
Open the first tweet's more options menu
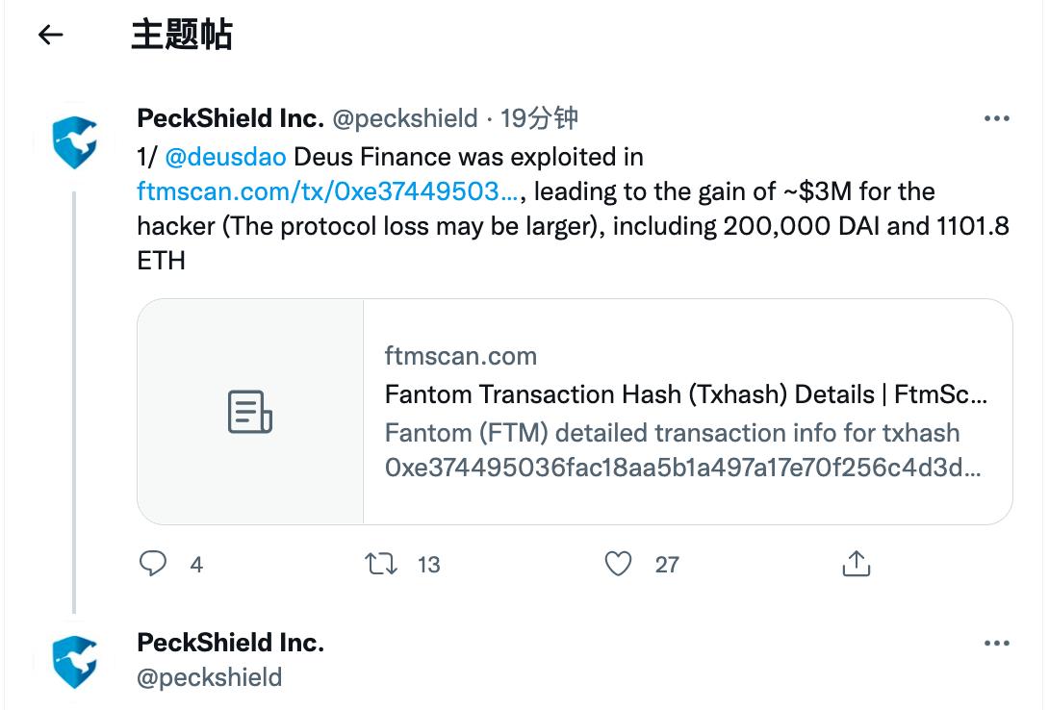pyautogui.click(x=996, y=118)
